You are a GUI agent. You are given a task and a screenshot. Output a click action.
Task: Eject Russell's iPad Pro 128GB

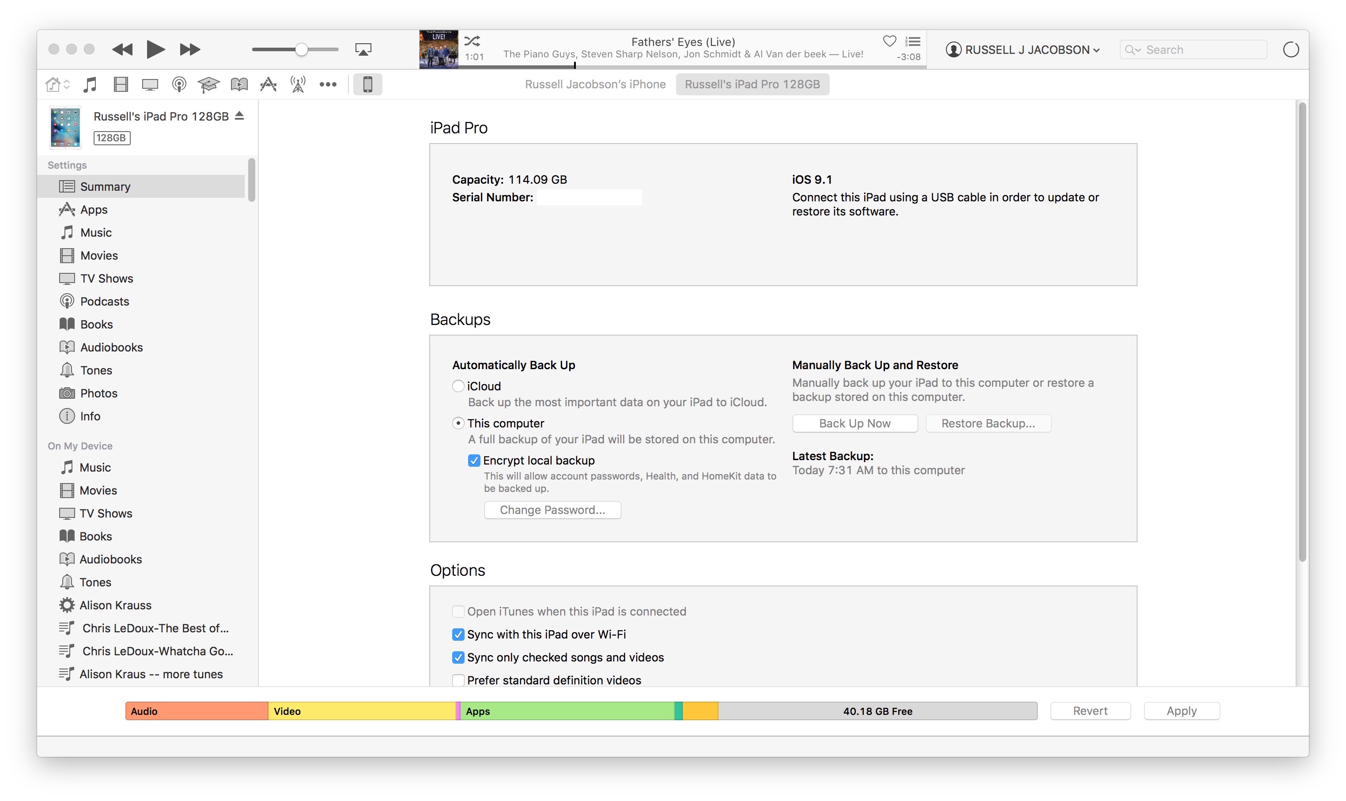240,116
